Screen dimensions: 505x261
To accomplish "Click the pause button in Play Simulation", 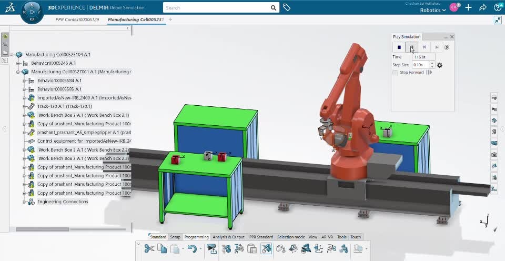I will click(x=411, y=47).
